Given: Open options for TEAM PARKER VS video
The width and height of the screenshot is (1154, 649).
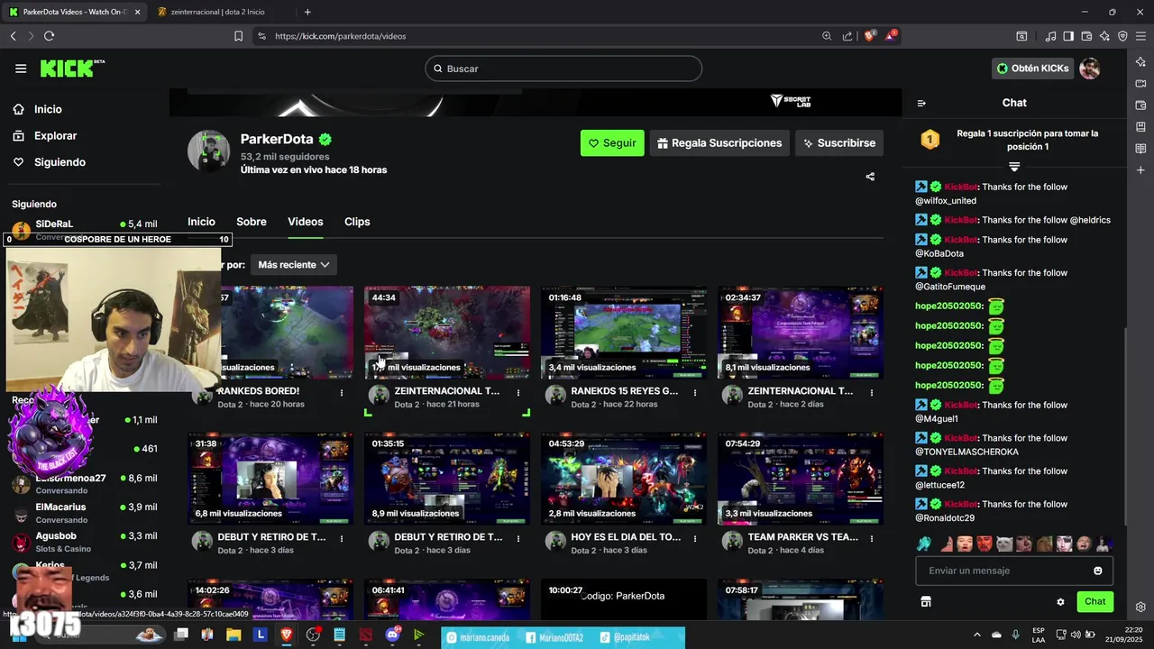Looking at the screenshot, I should point(872,538).
